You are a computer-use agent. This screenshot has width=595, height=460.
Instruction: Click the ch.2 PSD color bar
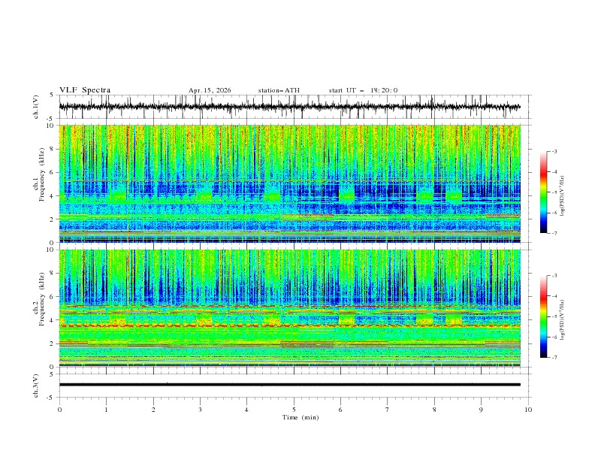pos(543,316)
